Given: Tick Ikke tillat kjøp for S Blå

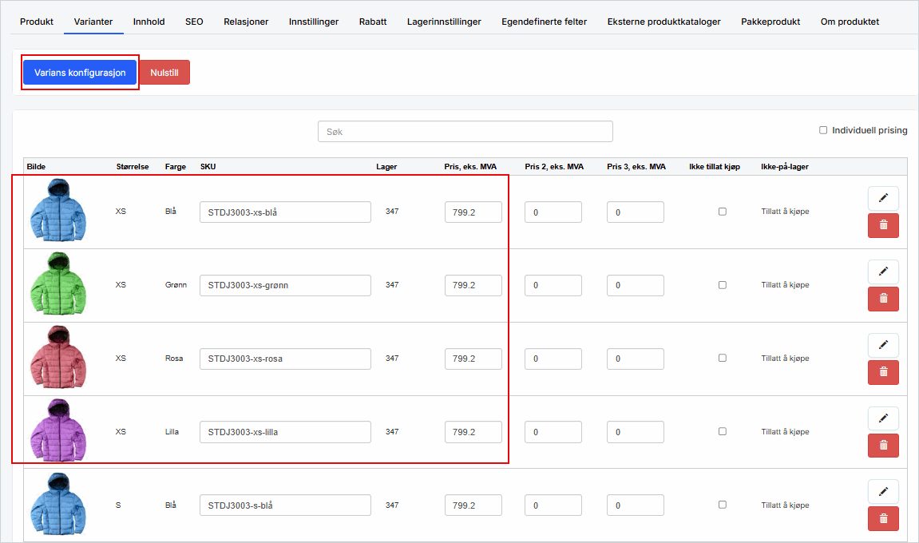Looking at the screenshot, I should (x=723, y=505).
